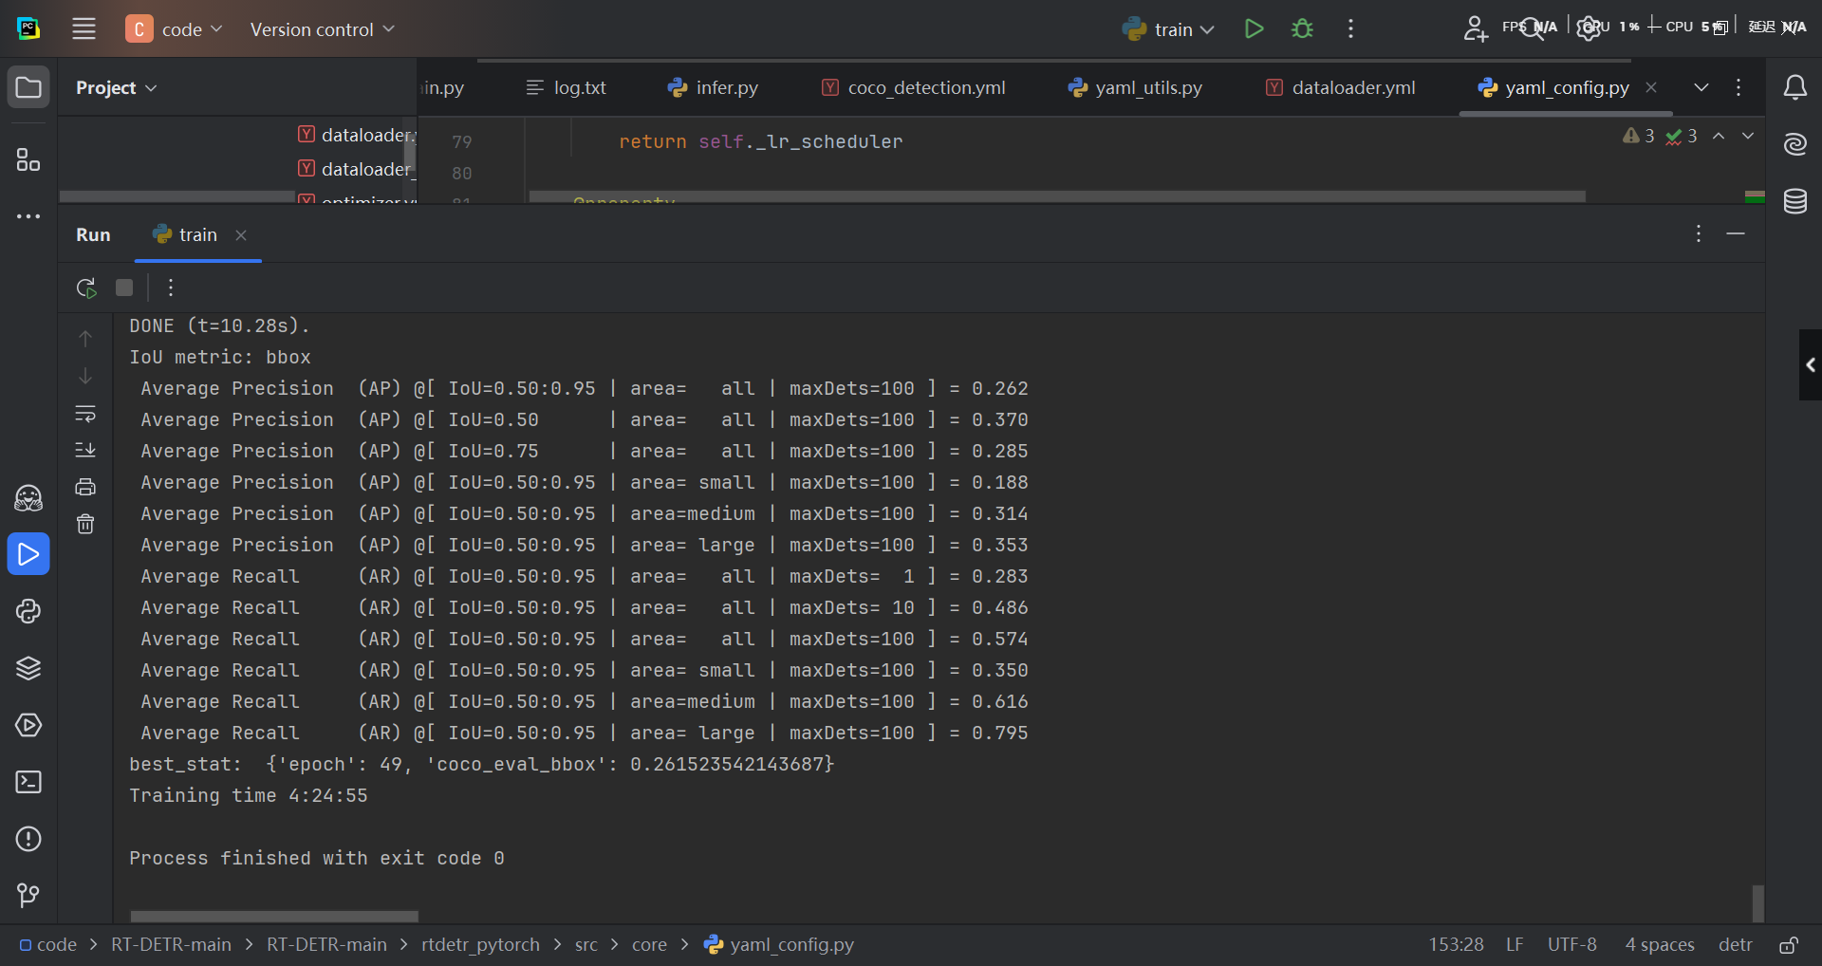The height and width of the screenshot is (966, 1822).
Task: Start debugging train with the bug icon
Action: tap(1303, 29)
